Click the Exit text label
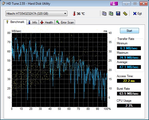 coord(140,14)
